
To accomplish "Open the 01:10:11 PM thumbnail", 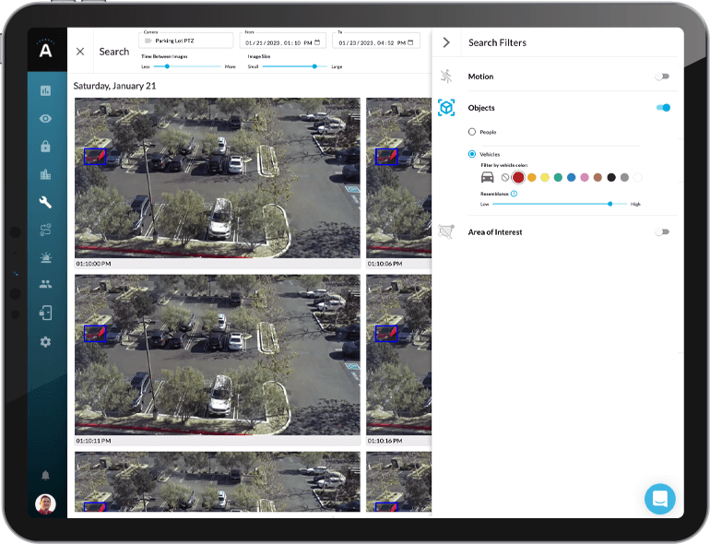I will (x=218, y=355).
